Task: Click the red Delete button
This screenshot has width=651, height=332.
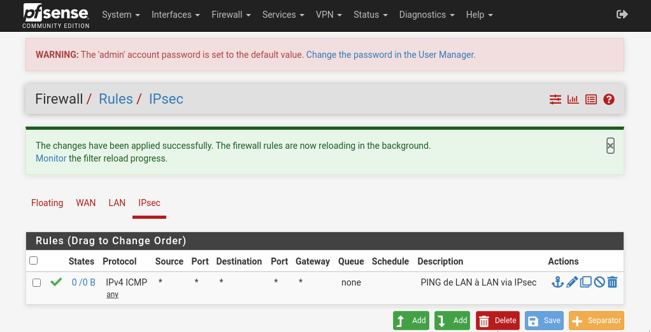Action: point(497,321)
